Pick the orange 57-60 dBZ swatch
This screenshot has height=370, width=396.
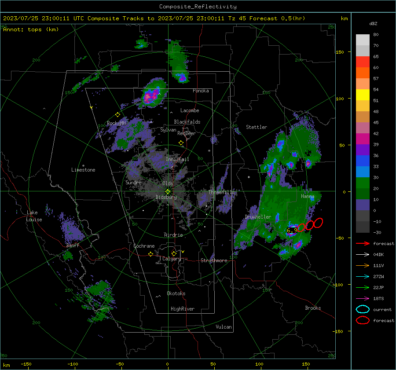363,73
